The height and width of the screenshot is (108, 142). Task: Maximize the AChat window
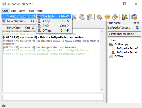point(125,4)
